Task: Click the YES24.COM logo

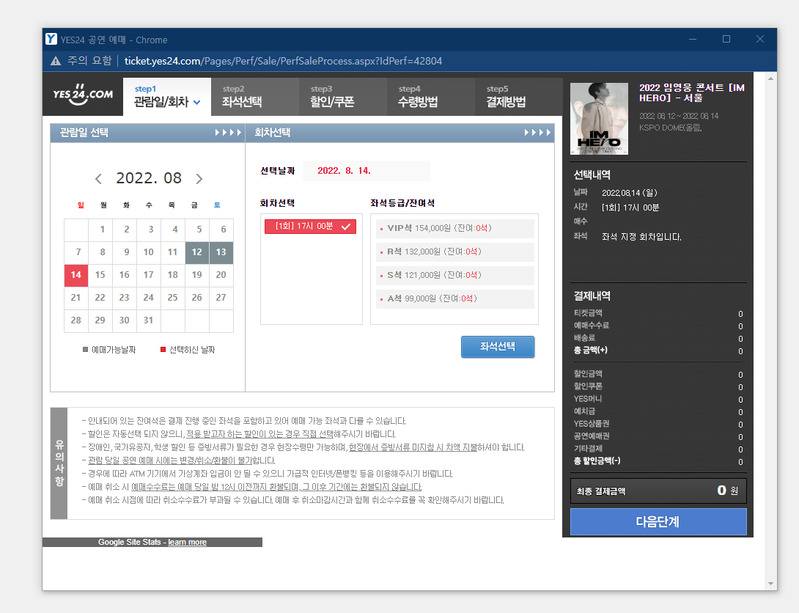Action: pyautogui.click(x=83, y=95)
